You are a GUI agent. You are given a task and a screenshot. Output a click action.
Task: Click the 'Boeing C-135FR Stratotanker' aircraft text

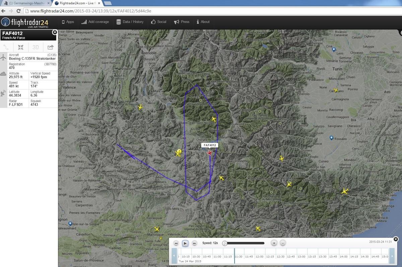[32, 58]
